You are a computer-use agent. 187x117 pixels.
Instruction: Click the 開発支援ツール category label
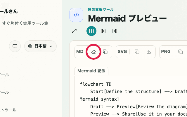101,10
